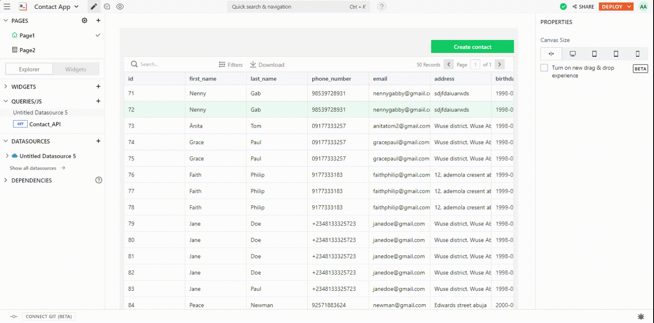The width and height of the screenshot is (654, 323).
Task: Open the pages settings gear icon
Action: [x=85, y=20]
